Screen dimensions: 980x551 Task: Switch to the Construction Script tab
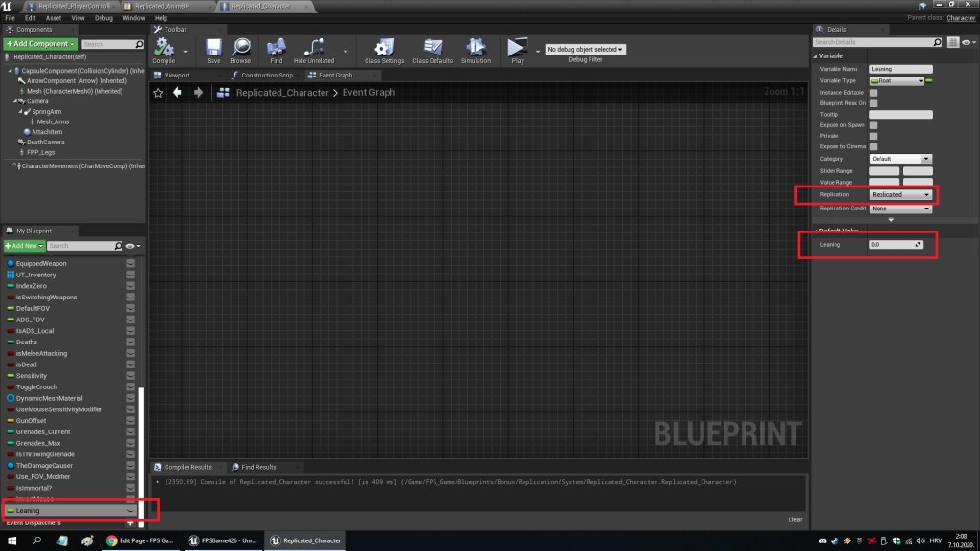pos(266,75)
